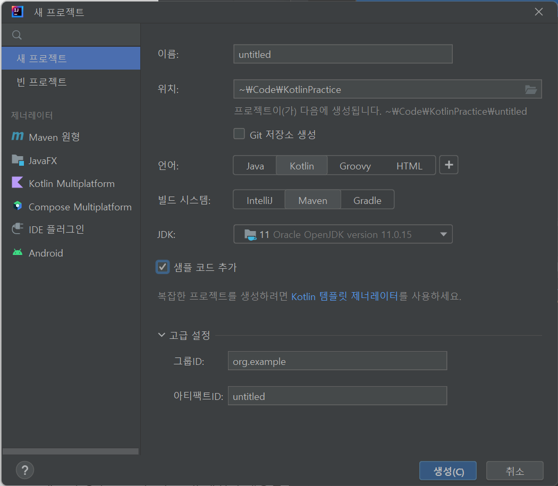The height and width of the screenshot is (486, 558).
Task: Click the 생성(C) button
Action: [x=447, y=471]
